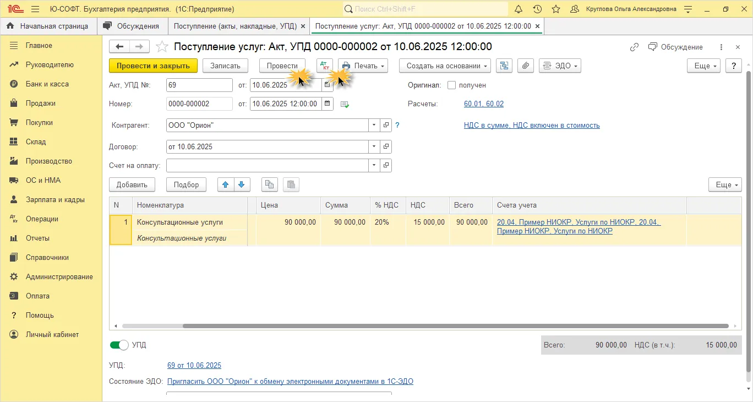Click Добавить row button
753x402 pixels.
[x=132, y=184]
